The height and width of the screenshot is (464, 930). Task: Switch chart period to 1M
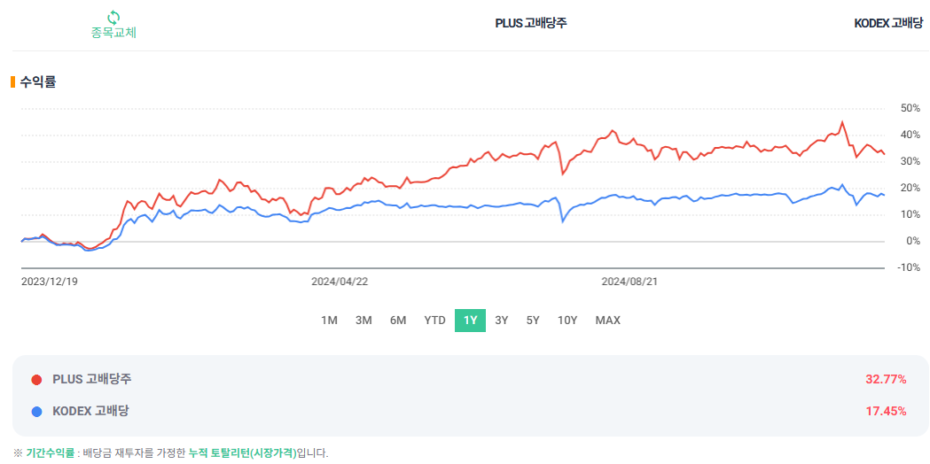(x=329, y=321)
